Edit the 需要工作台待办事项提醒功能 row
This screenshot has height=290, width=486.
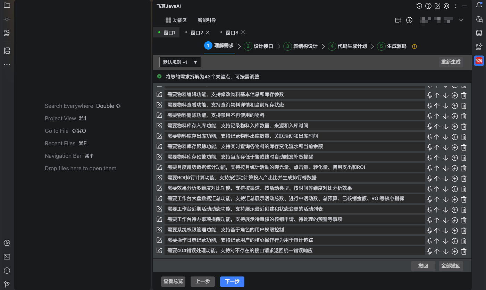(159, 219)
